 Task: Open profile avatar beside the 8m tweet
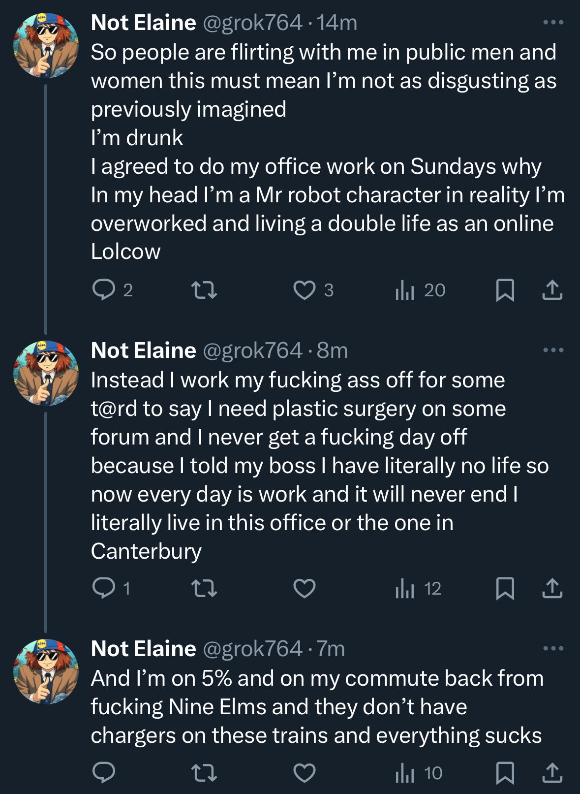point(46,373)
